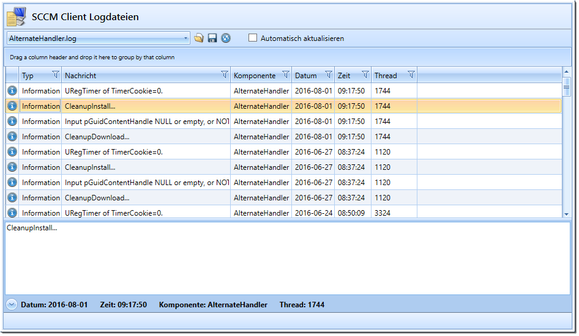This screenshot has height=336, width=579.
Task: Click info icon of URegTimer row at 08:37:24
Action: click(x=12, y=152)
